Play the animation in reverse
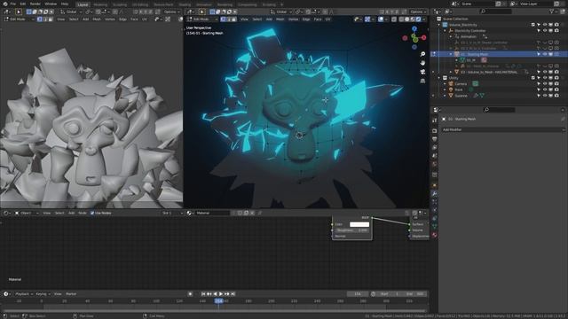 click(x=215, y=294)
